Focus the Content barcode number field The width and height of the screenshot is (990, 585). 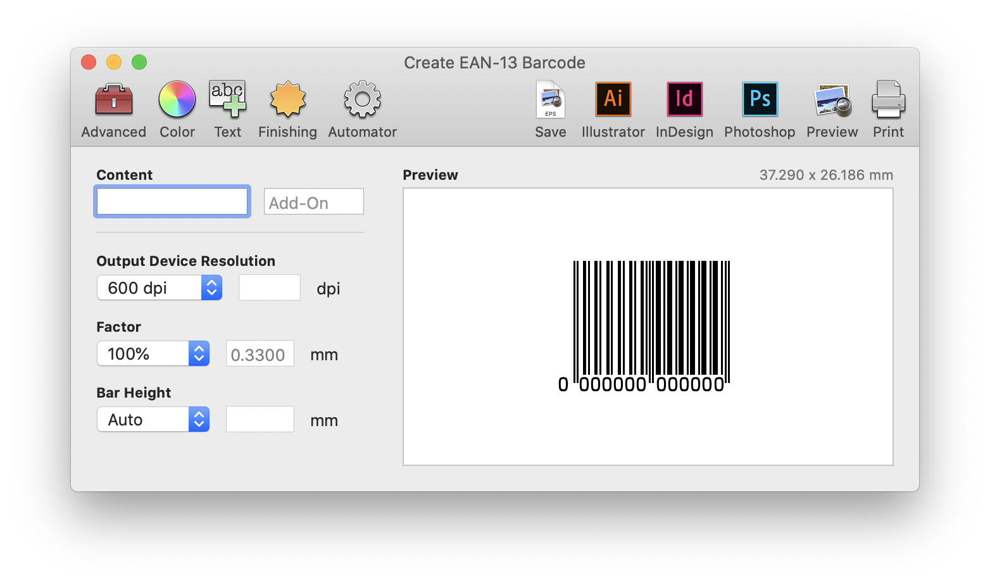[172, 202]
